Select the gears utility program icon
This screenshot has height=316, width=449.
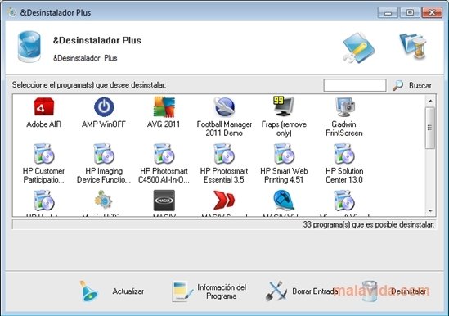point(103,199)
